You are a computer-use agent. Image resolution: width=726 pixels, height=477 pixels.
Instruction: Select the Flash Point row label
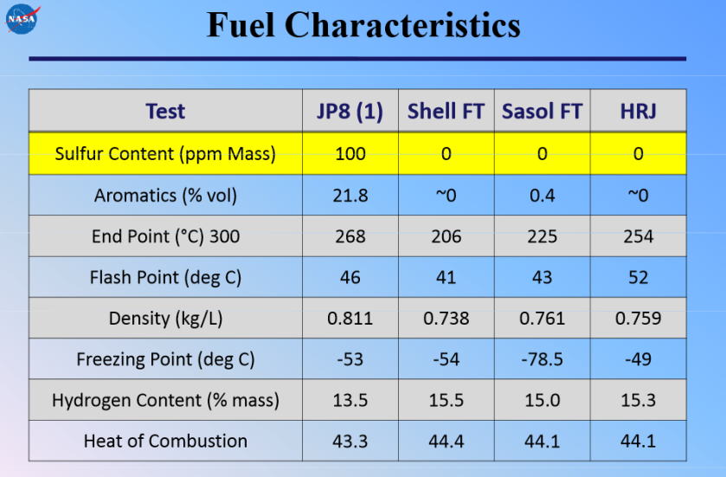point(165,277)
